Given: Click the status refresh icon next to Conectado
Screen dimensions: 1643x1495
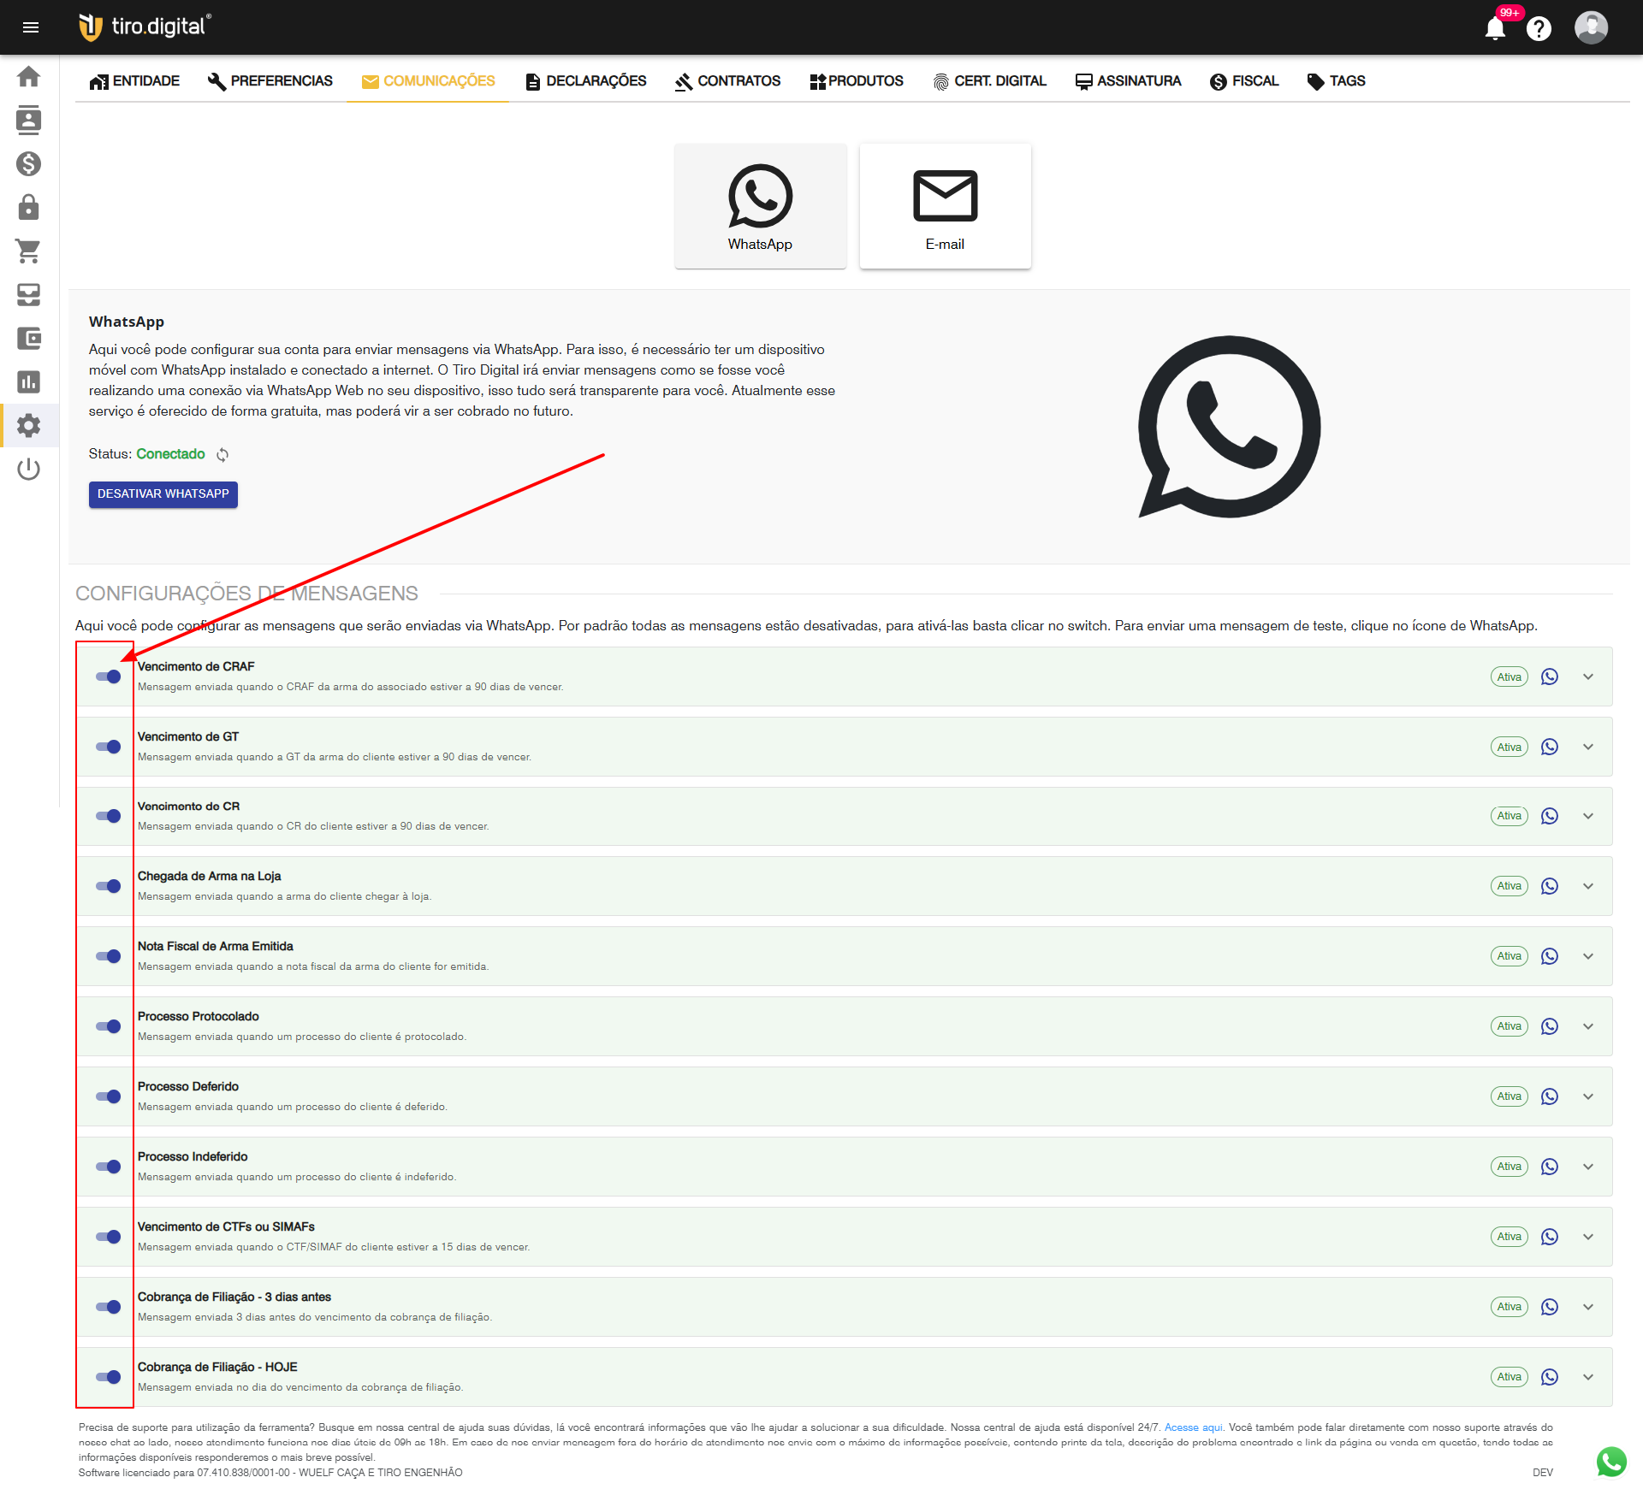Looking at the screenshot, I should point(222,455).
